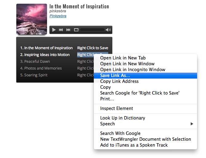Click the audio progress seek bar

(x=92, y=30)
